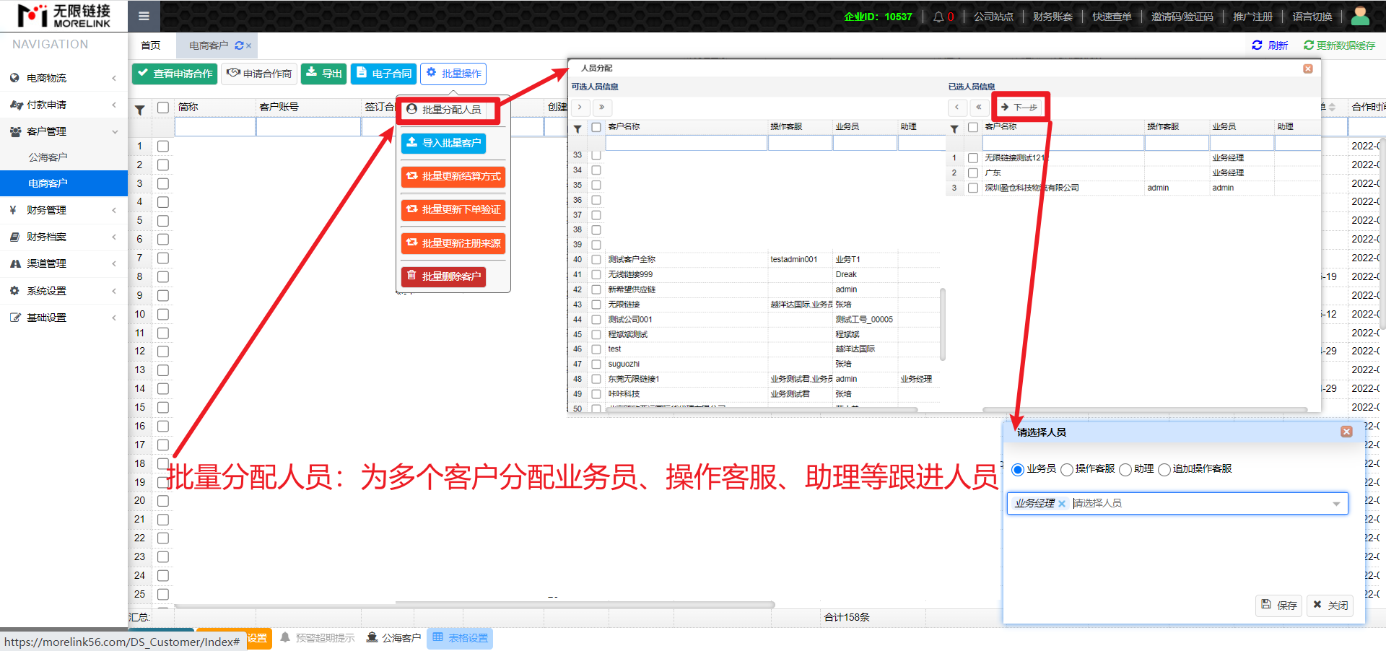Viewport: 1386px width, 651px height.
Task: Move all customers right with double arrow
Action: tap(602, 107)
